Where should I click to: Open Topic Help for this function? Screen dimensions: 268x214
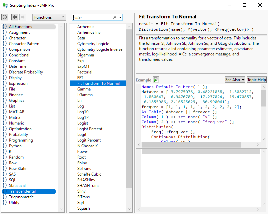[257, 80]
